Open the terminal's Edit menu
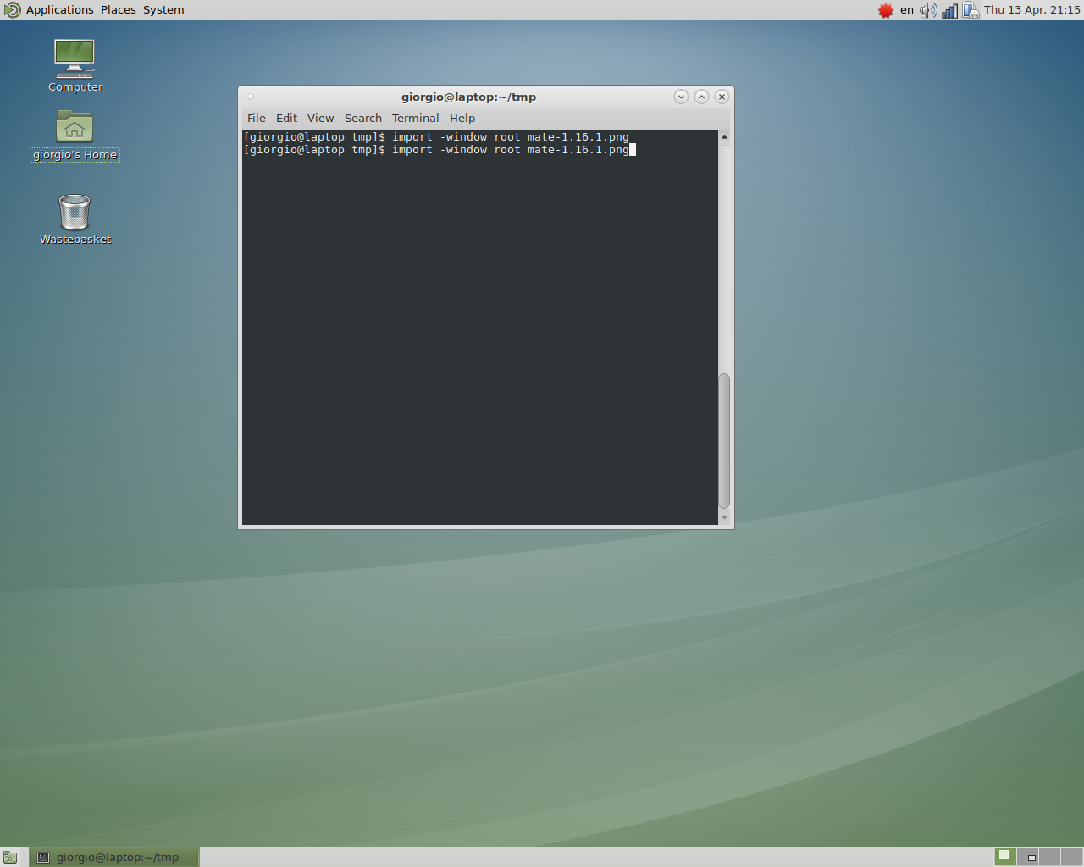This screenshot has height=867, width=1084. click(x=286, y=119)
